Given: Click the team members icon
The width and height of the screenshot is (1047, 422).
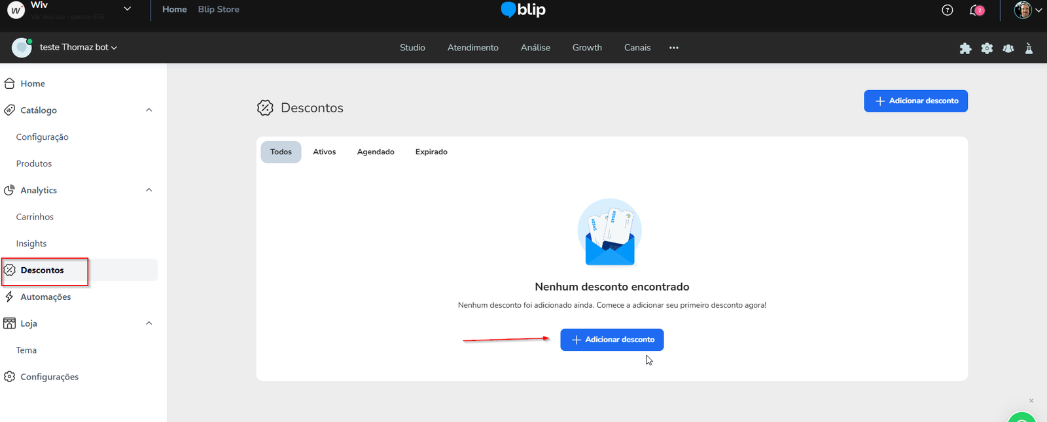Looking at the screenshot, I should pos(1008,48).
